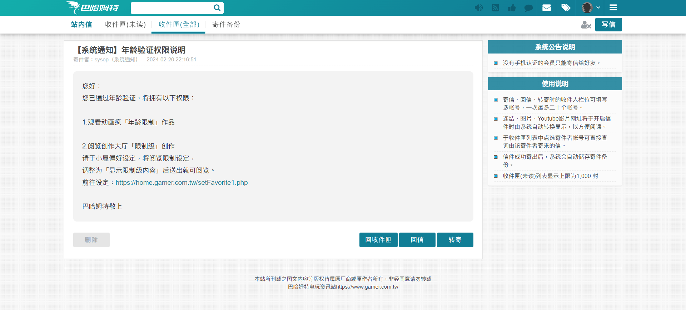This screenshot has height=310, width=686.
Task: Click the 删除 button
Action: [x=91, y=240]
